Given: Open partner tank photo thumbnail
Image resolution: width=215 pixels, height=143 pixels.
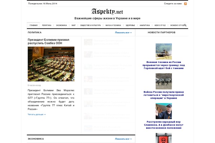Looking at the screenshot, I should click(x=164, y=51).
